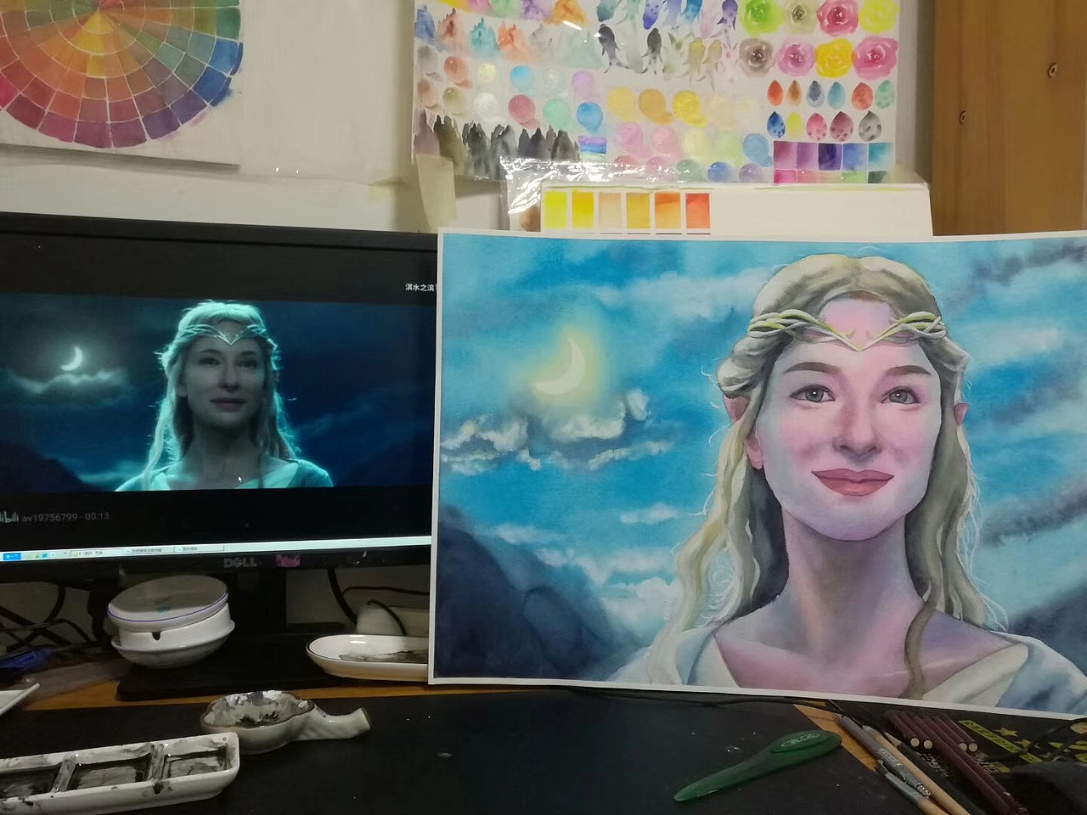Open the folder window taskbar button

coord(96,553)
